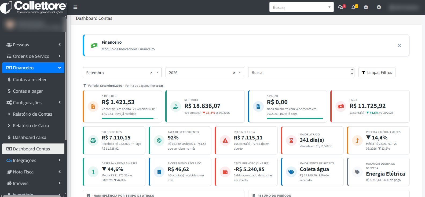Click the Pago banknote icon

(x=341, y=107)
